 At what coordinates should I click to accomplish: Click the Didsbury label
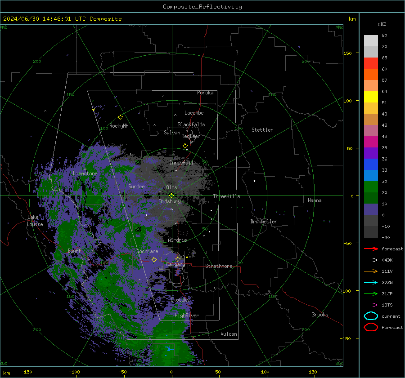(x=170, y=201)
